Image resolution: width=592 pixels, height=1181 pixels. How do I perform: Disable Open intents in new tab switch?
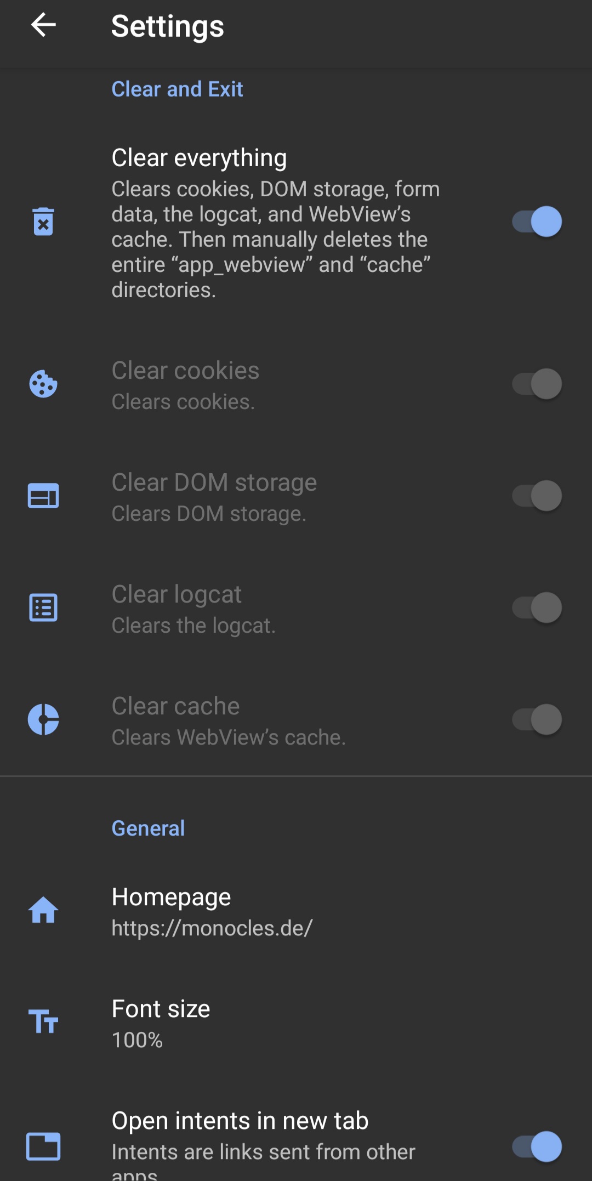click(537, 1146)
